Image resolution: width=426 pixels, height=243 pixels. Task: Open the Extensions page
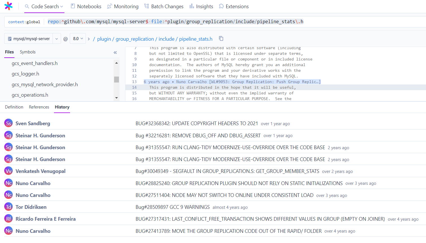point(234,6)
